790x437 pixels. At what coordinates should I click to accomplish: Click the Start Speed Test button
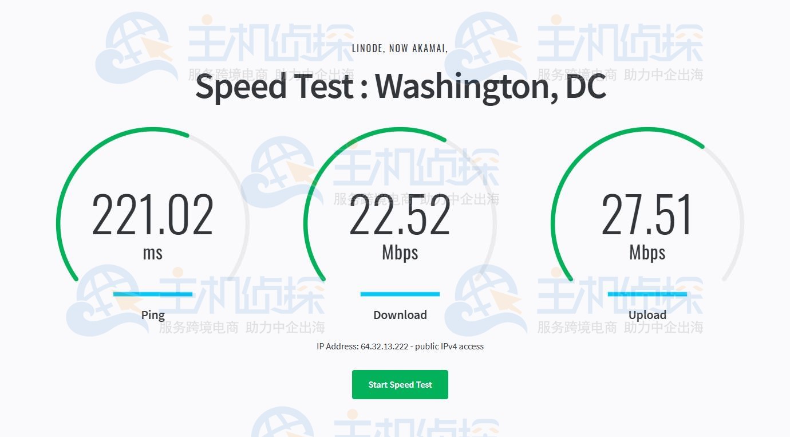click(x=400, y=384)
